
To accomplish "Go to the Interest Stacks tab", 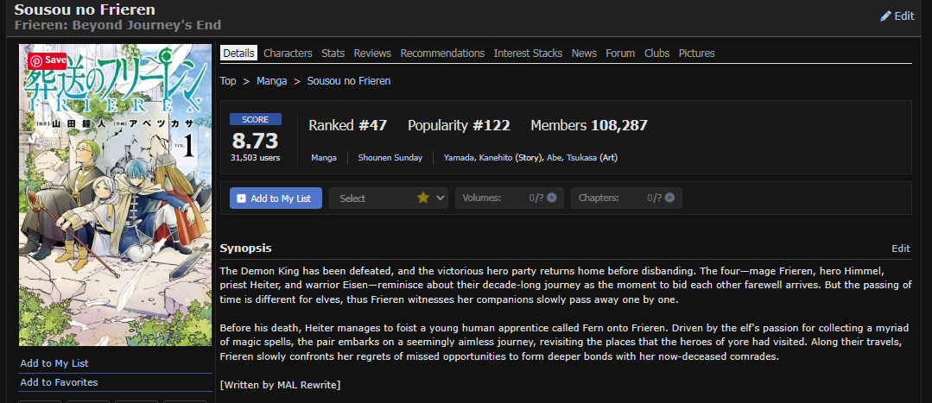I will [528, 54].
